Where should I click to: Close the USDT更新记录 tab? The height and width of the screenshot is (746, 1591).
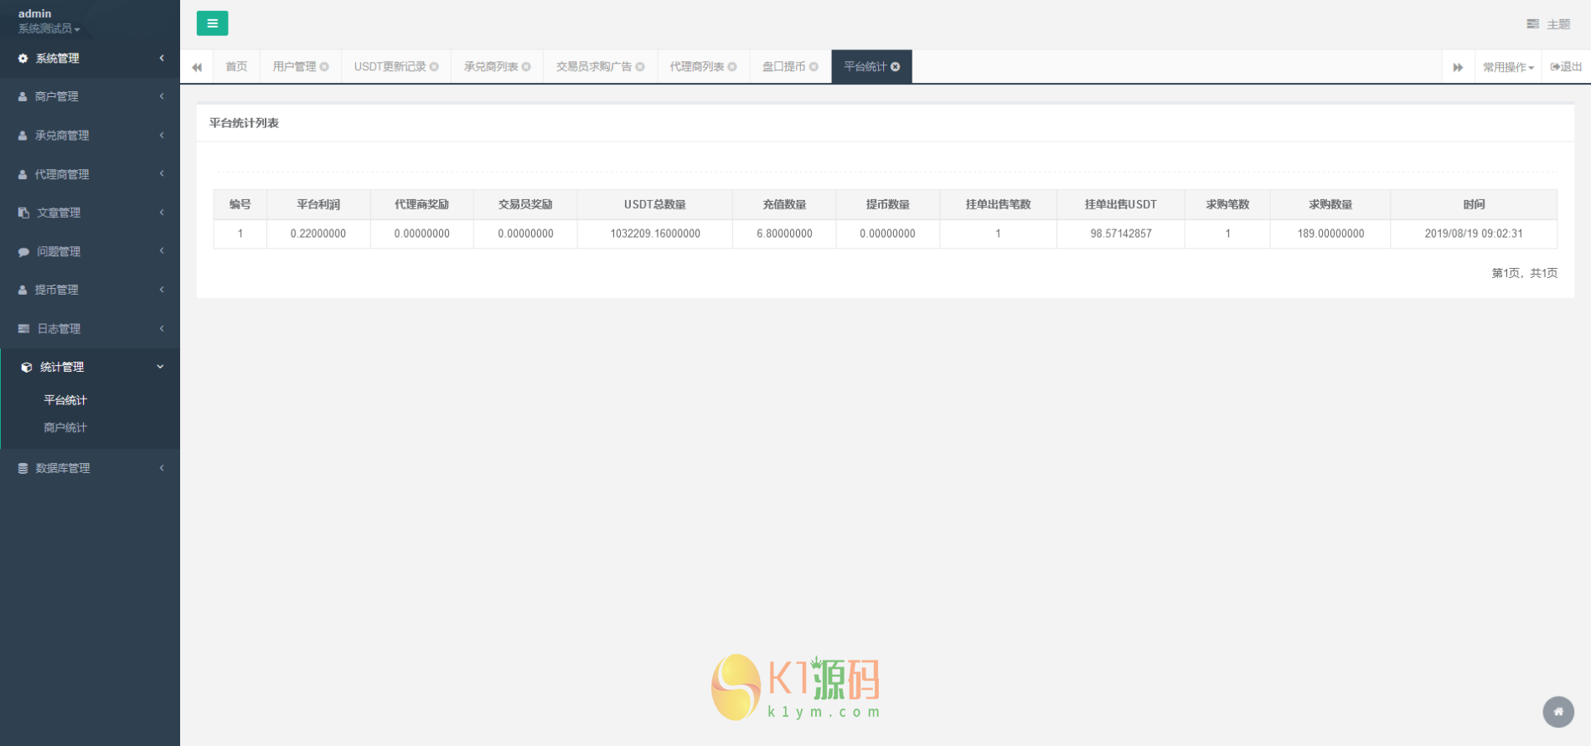tap(434, 67)
